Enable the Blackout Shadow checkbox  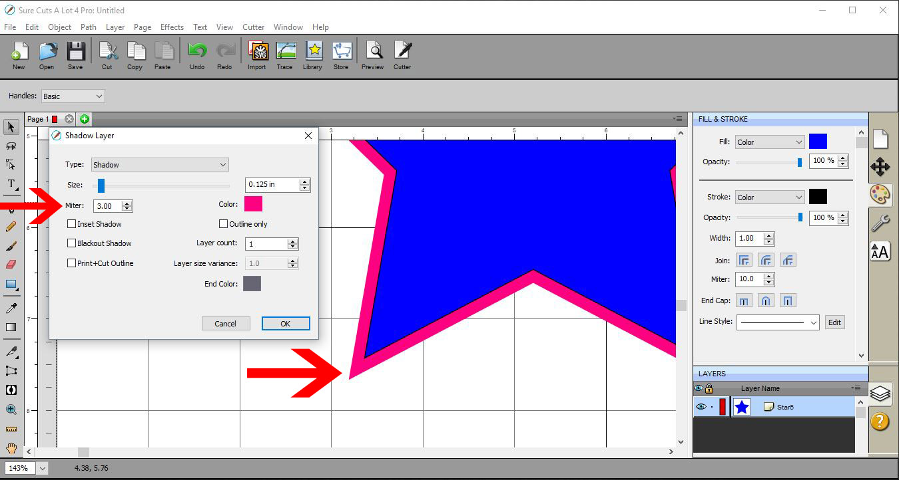coord(72,243)
